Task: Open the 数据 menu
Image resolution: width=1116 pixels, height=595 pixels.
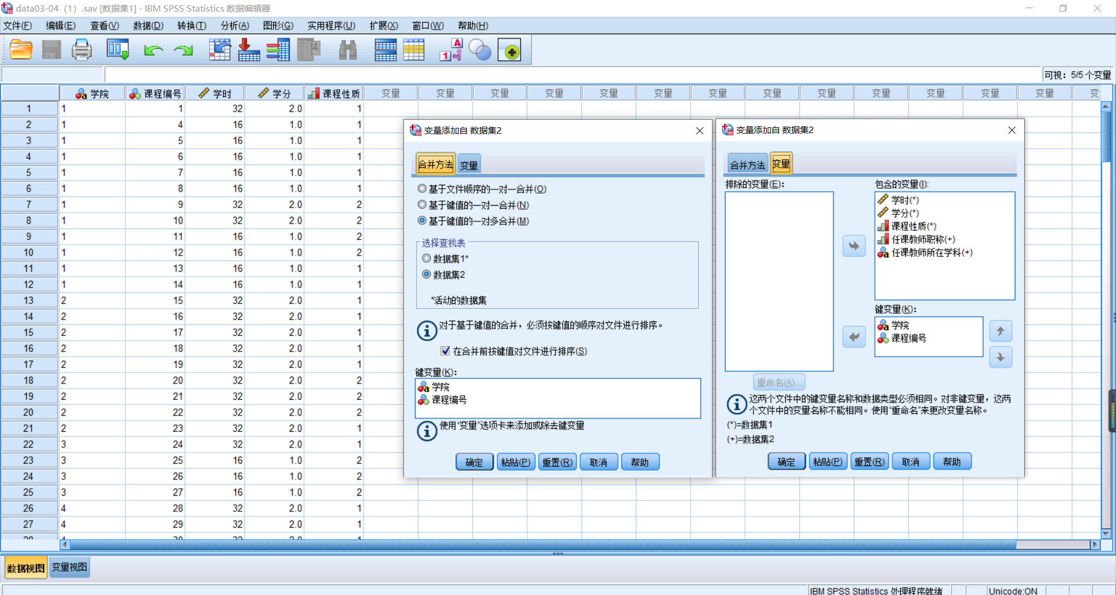Action: (148, 26)
